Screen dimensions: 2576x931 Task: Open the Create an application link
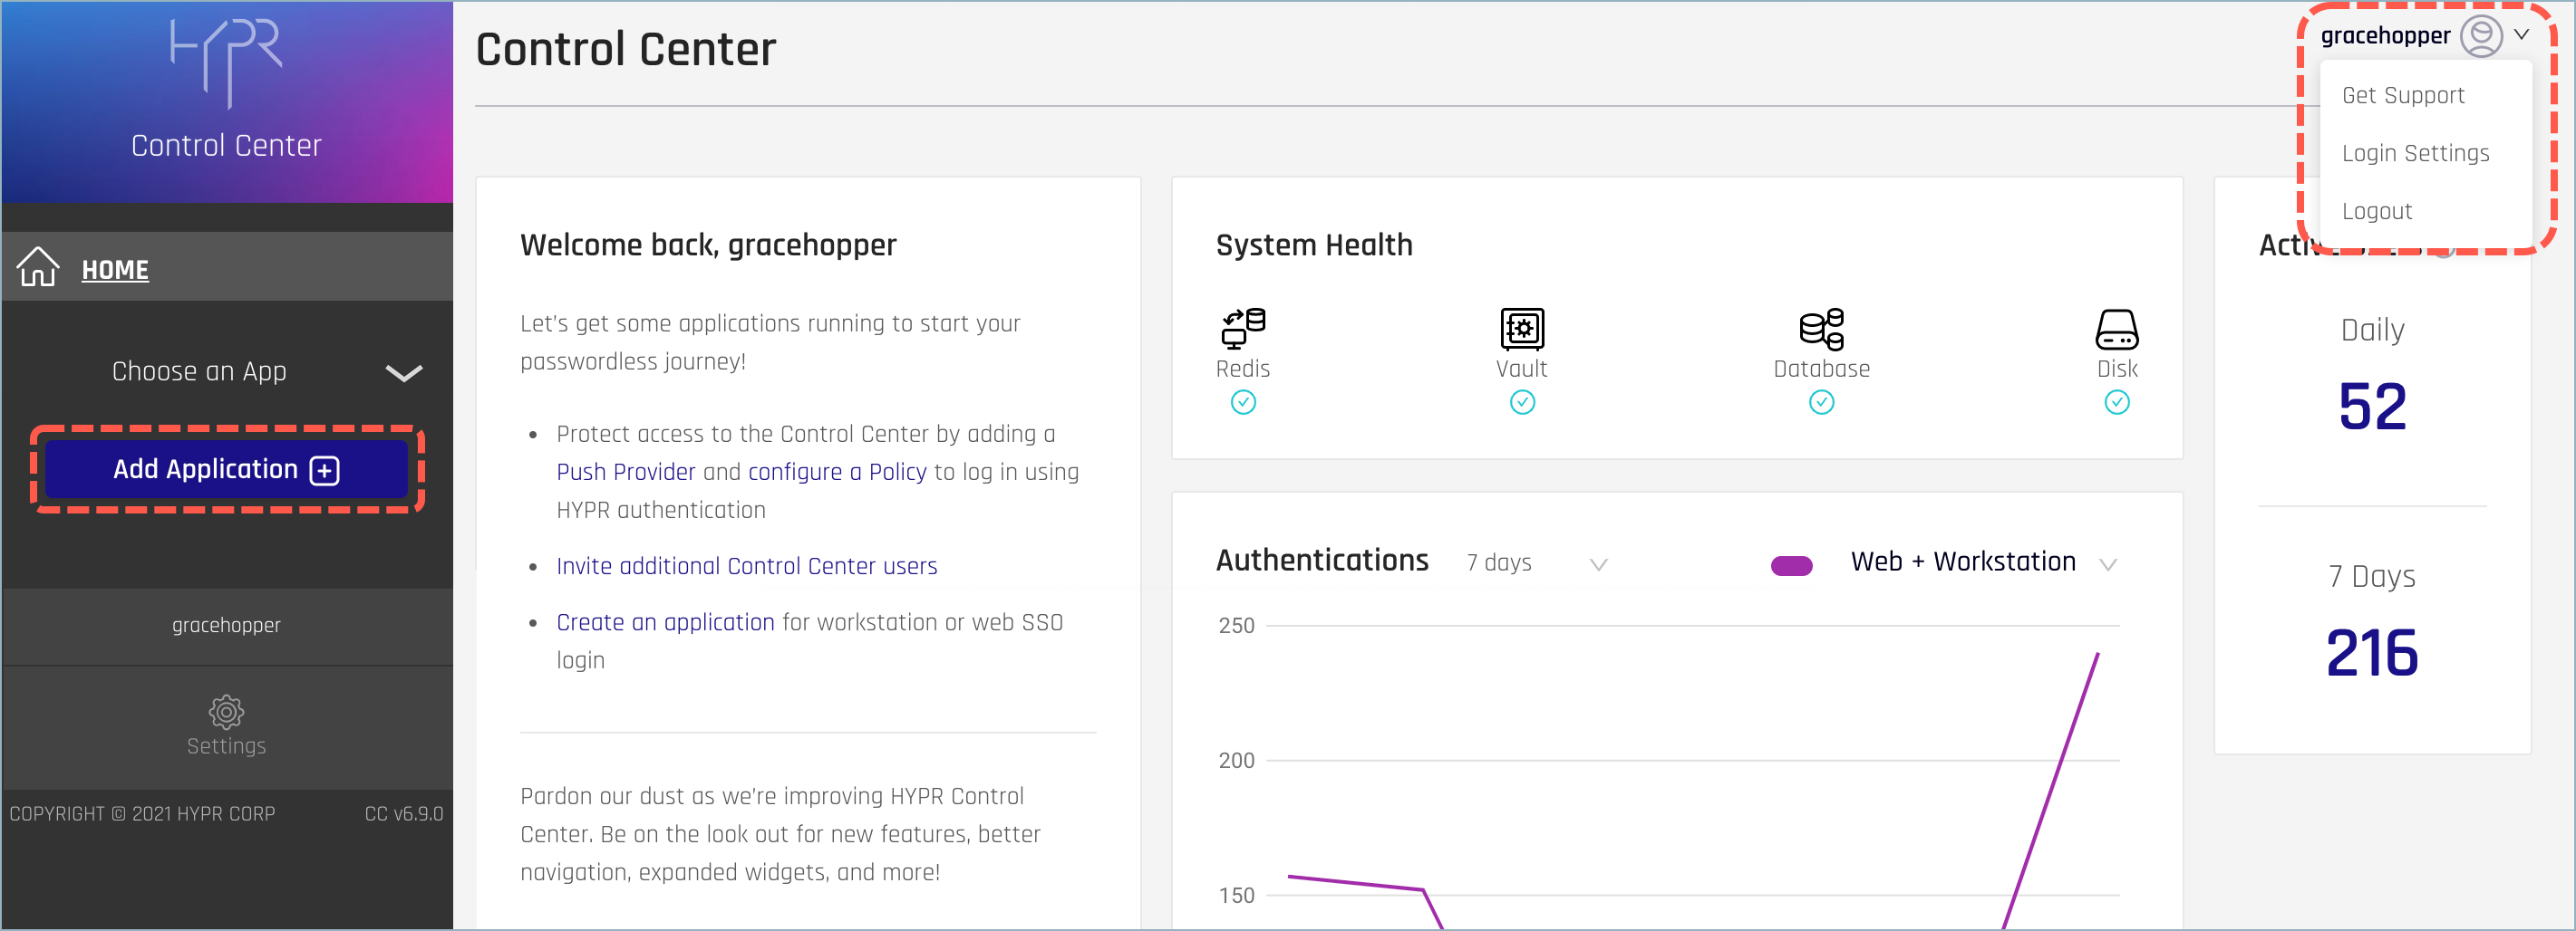pyautogui.click(x=665, y=622)
